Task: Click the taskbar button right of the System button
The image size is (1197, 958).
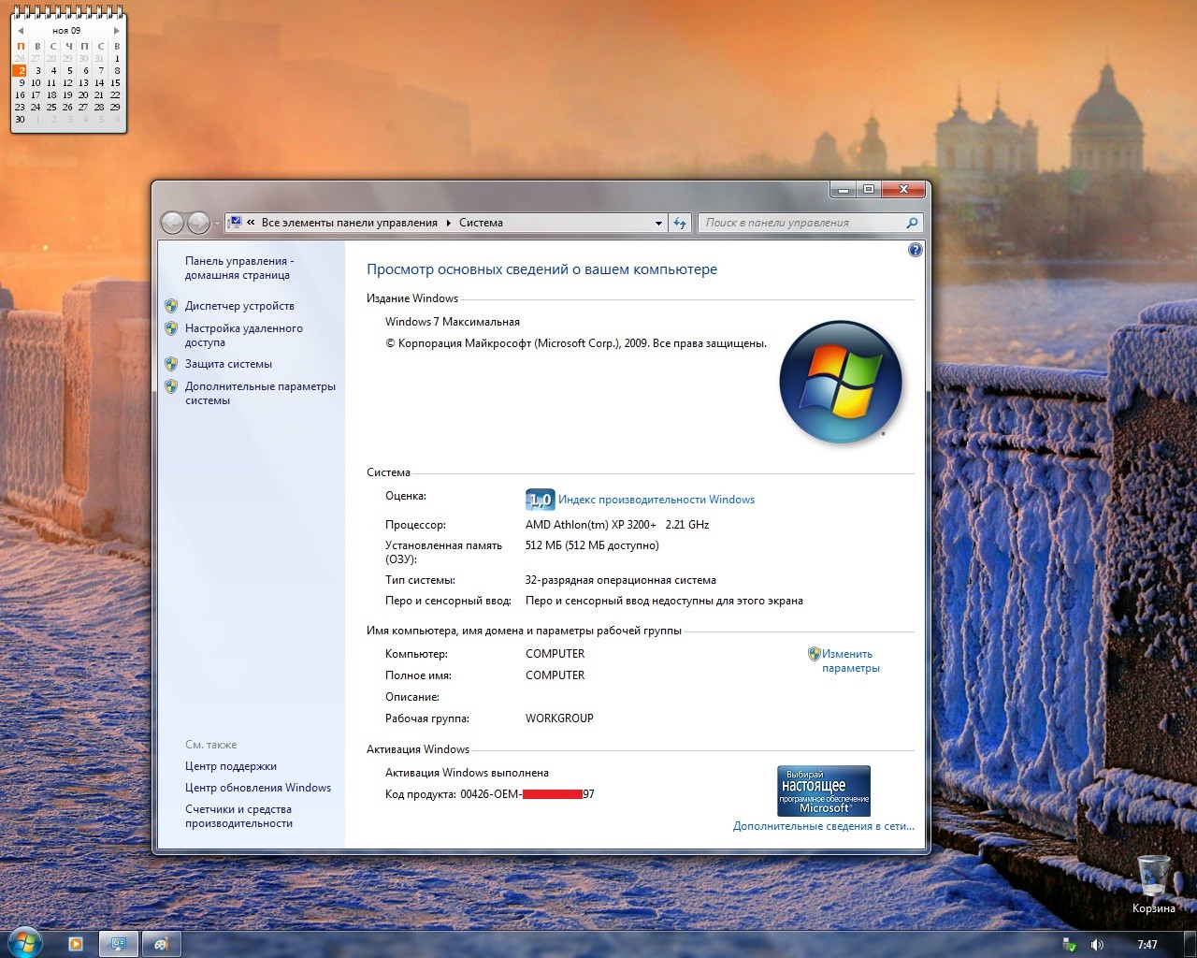Action: [x=161, y=944]
